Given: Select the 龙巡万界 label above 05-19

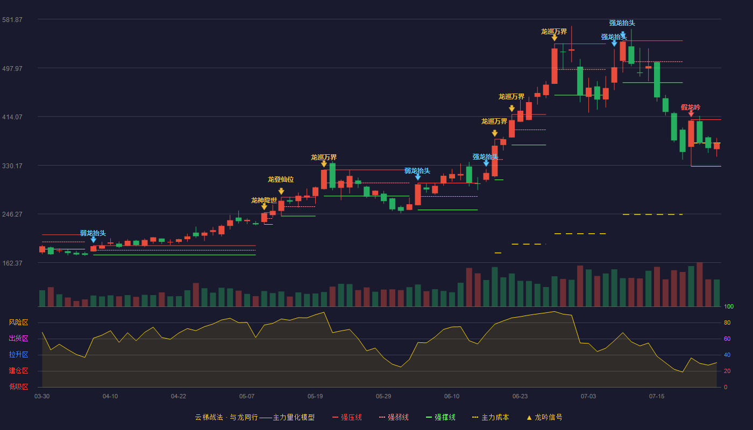Looking at the screenshot, I should pyautogui.click(x=324, y=157).
